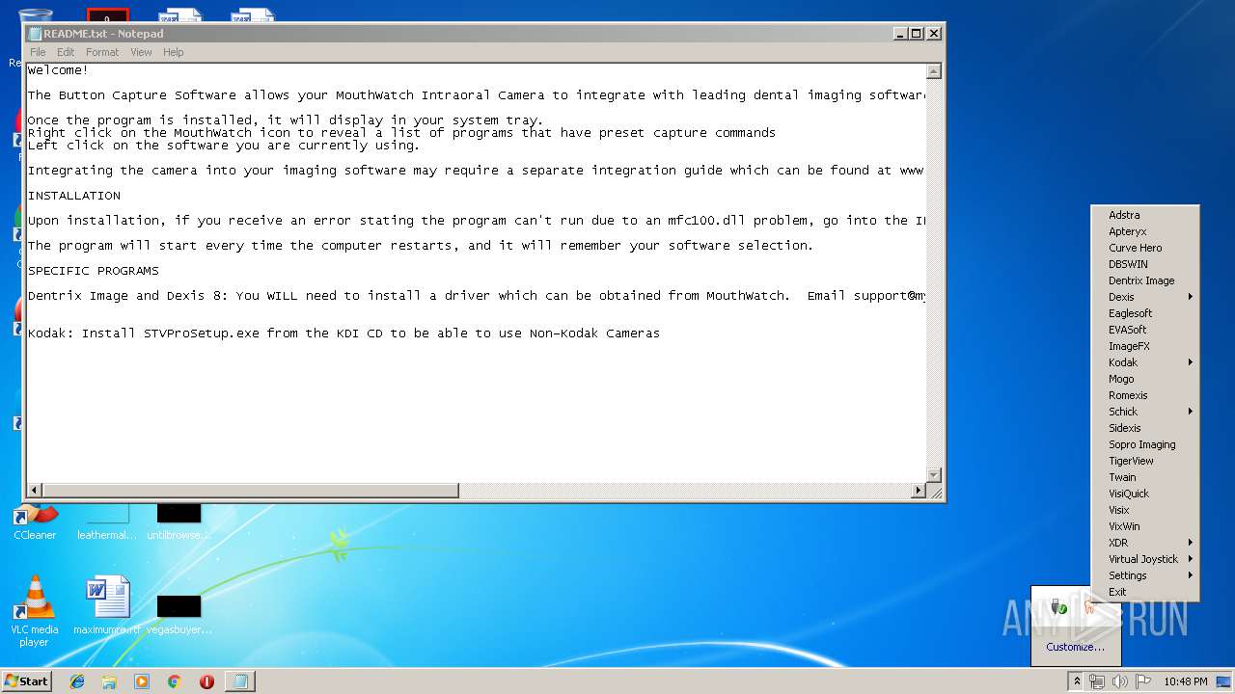Choose VisiQuick from the menu

click(1145, 494)
